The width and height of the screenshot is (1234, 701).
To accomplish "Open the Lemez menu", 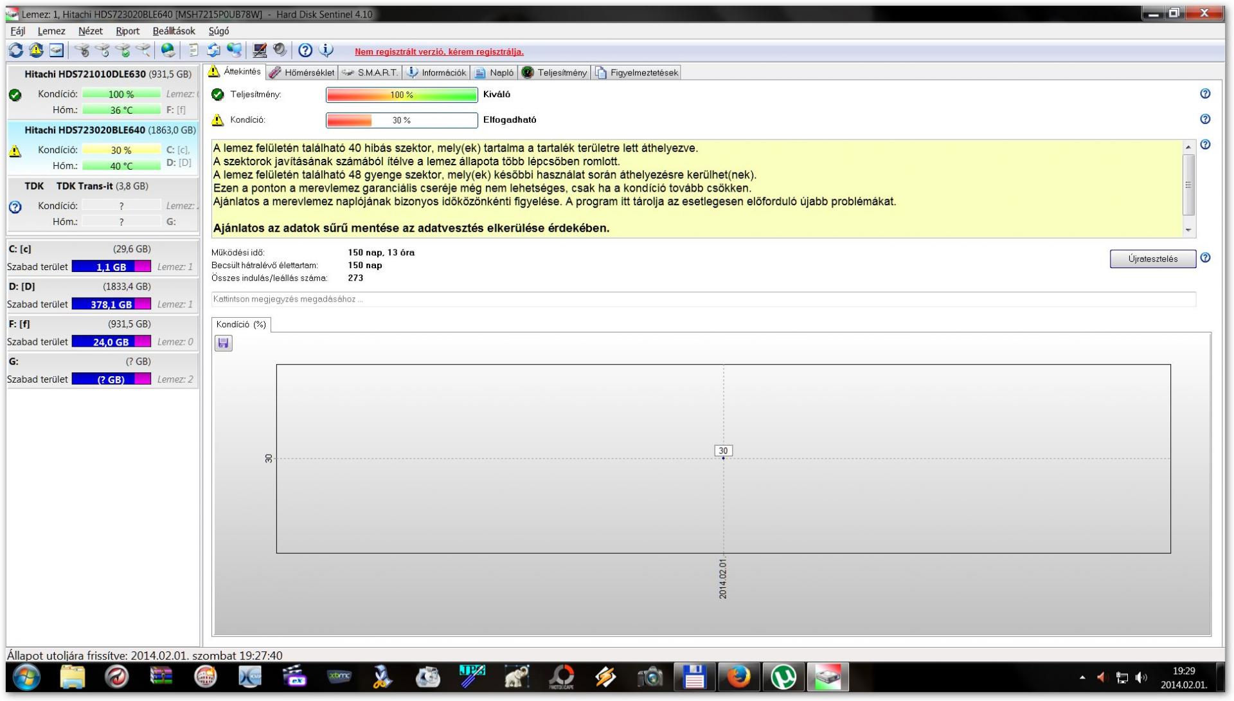I will click(51, 31).
